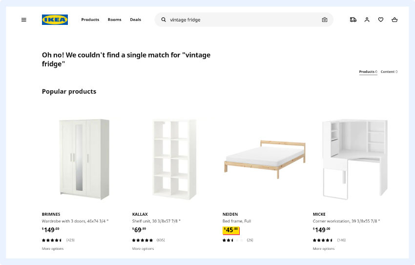Click the KALLAX shelf unit image
The width and height of the screenshot is (415, 265).
pos(174,159)
